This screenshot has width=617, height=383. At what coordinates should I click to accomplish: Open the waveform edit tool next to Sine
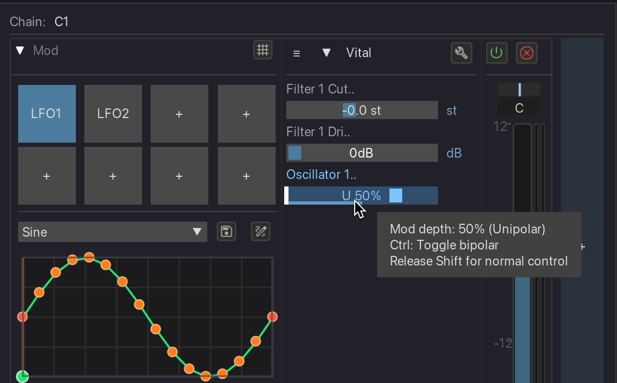point(260,231)
